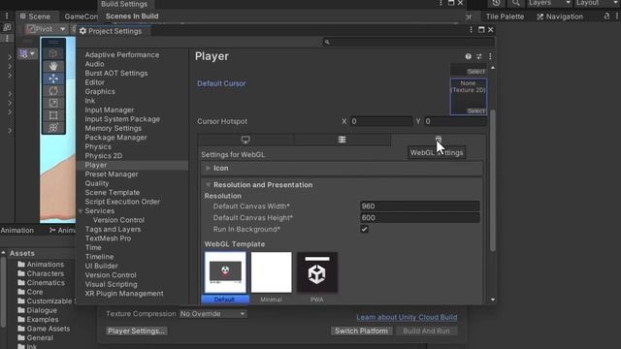Select the Hand tool in Scene toolbar
This screenshot has height=349, width=621.
click(x=53, y=66)
